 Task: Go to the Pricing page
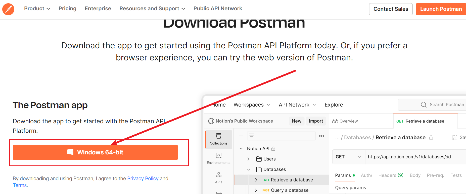(x=67, y=9)
